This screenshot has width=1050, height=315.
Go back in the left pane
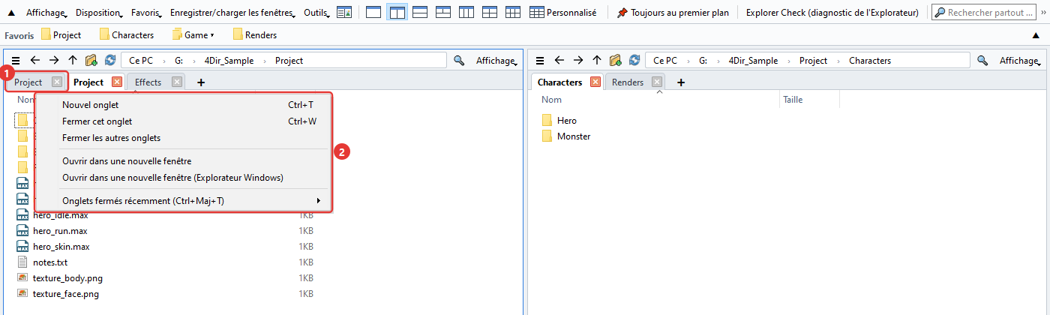pos(34,61)
